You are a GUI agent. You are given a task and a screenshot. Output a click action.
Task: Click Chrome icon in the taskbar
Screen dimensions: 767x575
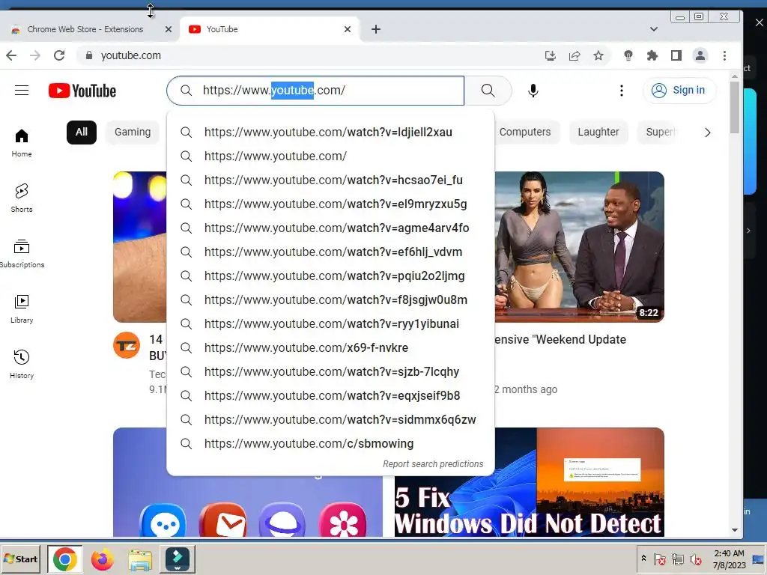tap(65, 559)
